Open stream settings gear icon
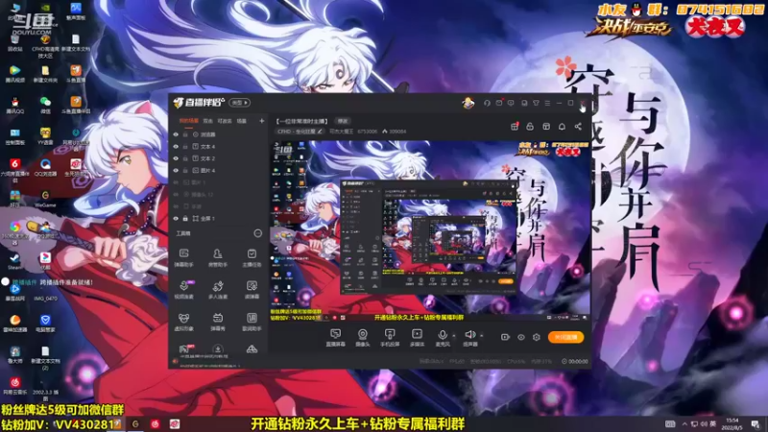This screenshot has height=432, width=768. click(x=537, y=337)
